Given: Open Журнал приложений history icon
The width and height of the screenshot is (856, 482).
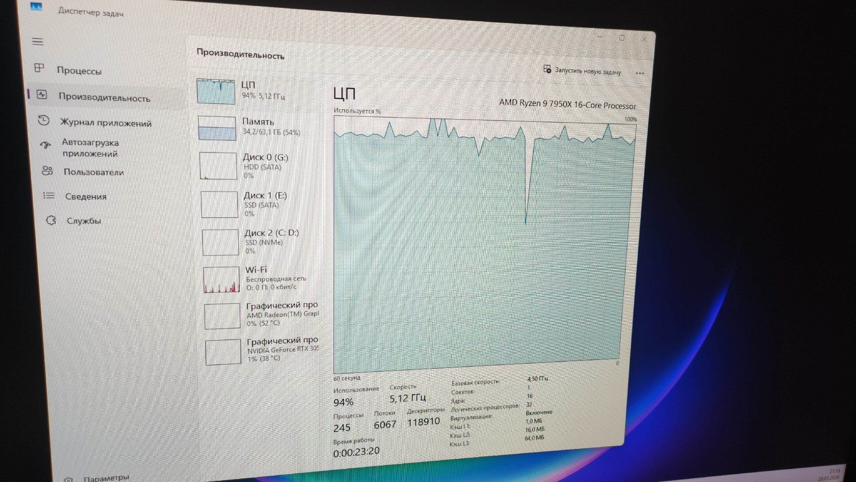Looking at the screenshot, I should click(x=44, y=120).
